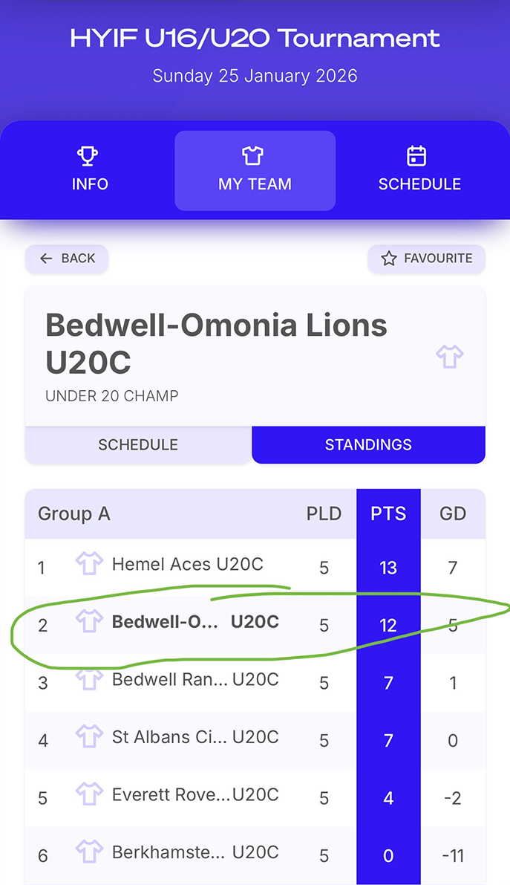Tap Hemel Aces shirt icon
The width and height of the screenshot is (510, 885).
89,565
